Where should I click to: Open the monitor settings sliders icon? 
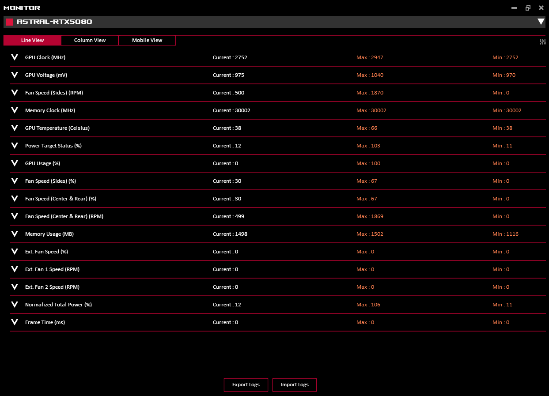pyautogui.click(x=542, y=41)
